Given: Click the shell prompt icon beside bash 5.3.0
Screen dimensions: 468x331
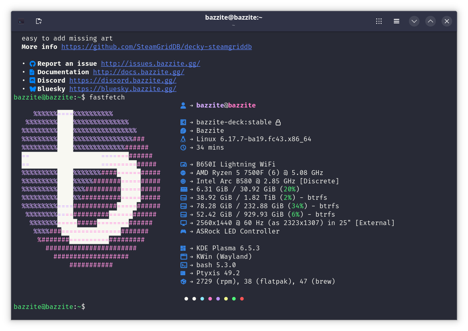Looking at the screenshot, I should [x=184, y=265].
